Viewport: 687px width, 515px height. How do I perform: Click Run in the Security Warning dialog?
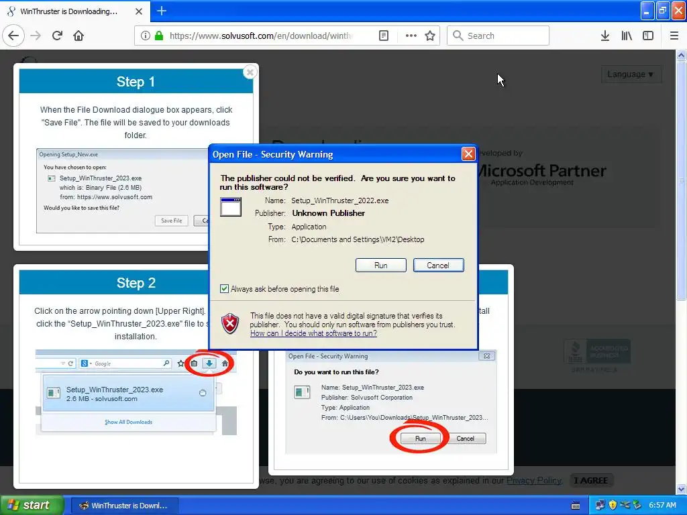(381, 266)
